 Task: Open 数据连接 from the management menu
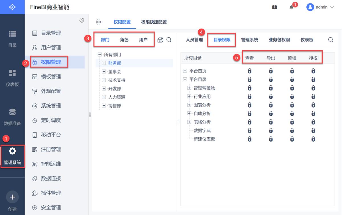point(51,178)
